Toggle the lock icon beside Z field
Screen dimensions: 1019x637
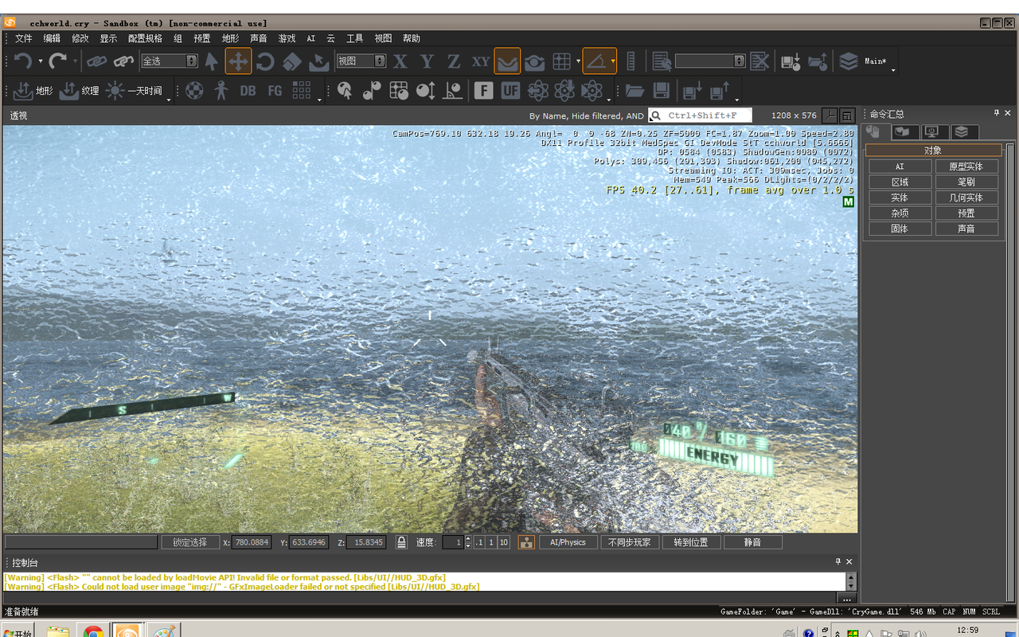401,542
